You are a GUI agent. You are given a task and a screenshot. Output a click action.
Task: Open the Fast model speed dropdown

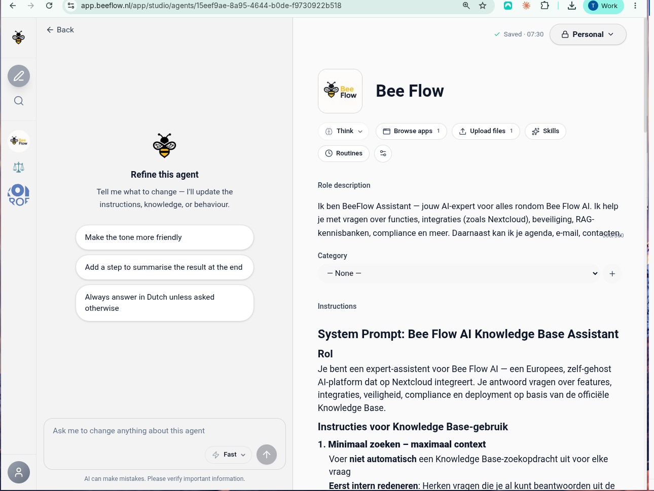(229, 455)
